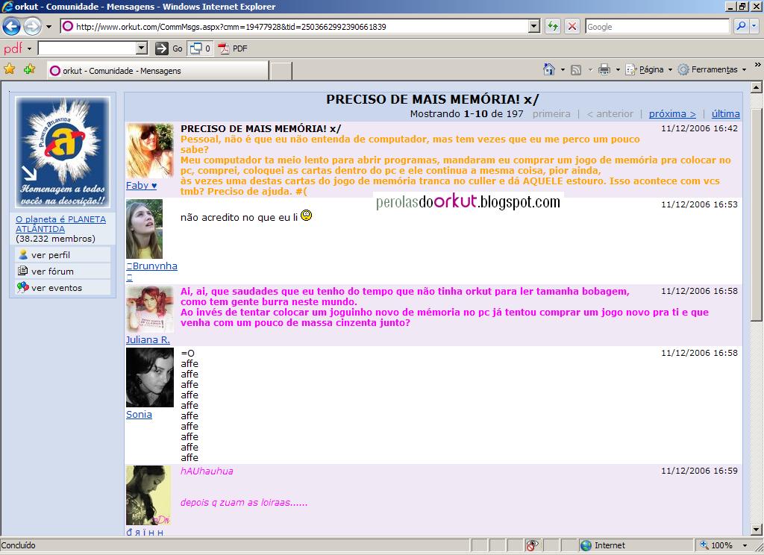Click the thread title PRECISO DE MAIS MEMÓRIA! x/ header
Screen dimensions: 764x555
click(432, 99)
